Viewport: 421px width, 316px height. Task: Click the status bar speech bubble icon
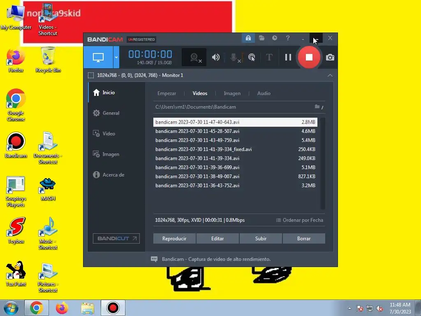click(154, 259)
